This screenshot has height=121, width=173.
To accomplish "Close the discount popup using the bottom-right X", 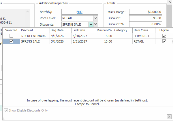I will [x=169, y=116].
